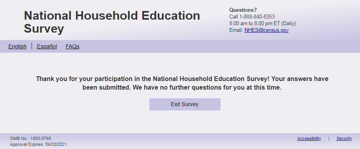Click the 'no further questions' sentence
Screen dimensions: 360x149
pos(207,88)
